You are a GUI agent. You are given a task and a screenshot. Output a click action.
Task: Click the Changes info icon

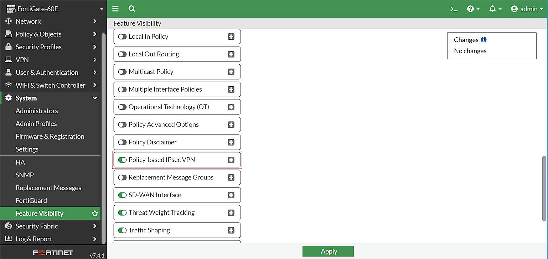483,40
